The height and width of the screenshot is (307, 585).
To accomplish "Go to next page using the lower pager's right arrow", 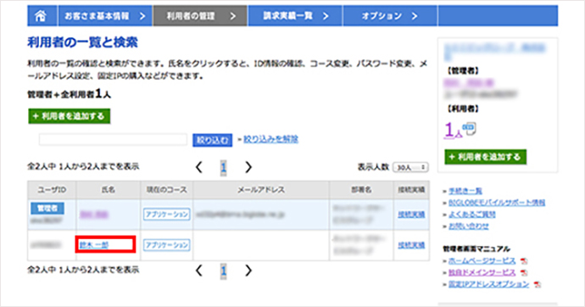I will point(248,271).
